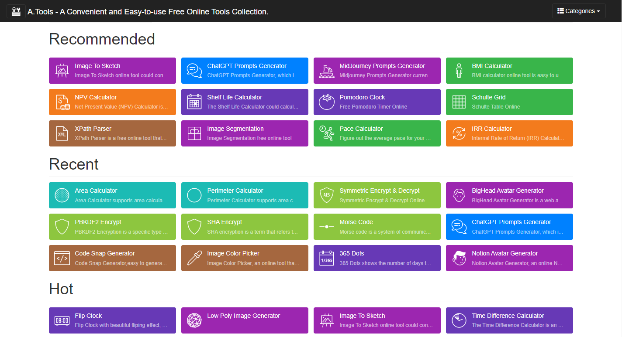This screenshot has width=622, height=337.
Task: Click the grid icon on Schulte Grid
Action: coord(459,102)
